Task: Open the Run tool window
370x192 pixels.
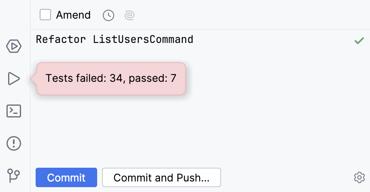Action: (14, 79)
